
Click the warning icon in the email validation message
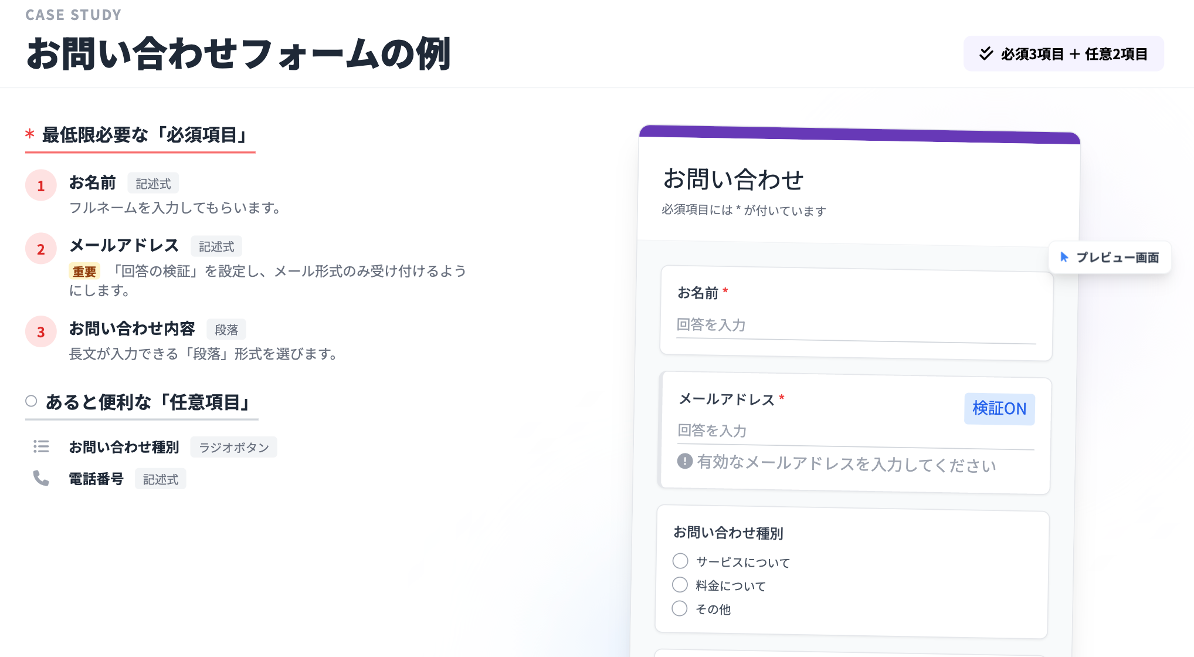(x=684, y=461)
